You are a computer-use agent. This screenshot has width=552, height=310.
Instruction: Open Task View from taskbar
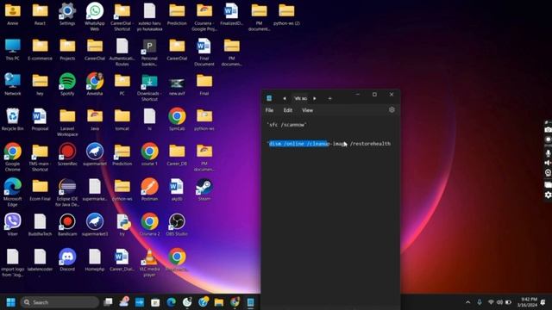pyautogui.click(x=108, y=302)
